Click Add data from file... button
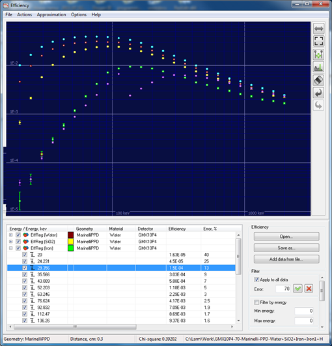Image resolution: width=332 pixels, height=346 pixels. [286, 259]
